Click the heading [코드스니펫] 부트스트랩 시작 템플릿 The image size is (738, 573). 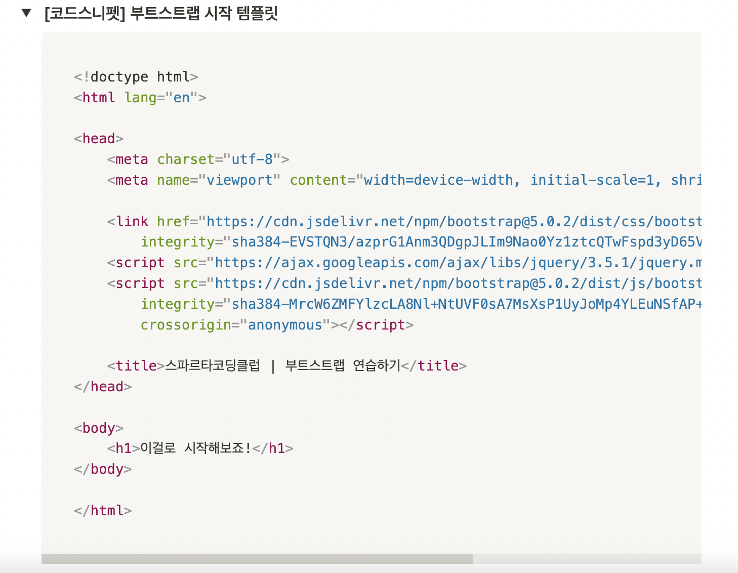coord(161,13)
